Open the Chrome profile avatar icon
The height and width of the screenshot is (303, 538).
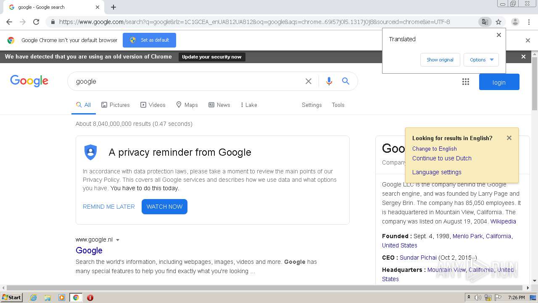point(515,22)
